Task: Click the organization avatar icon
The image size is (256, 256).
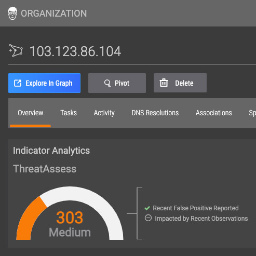Action: [x=12, y=14]
